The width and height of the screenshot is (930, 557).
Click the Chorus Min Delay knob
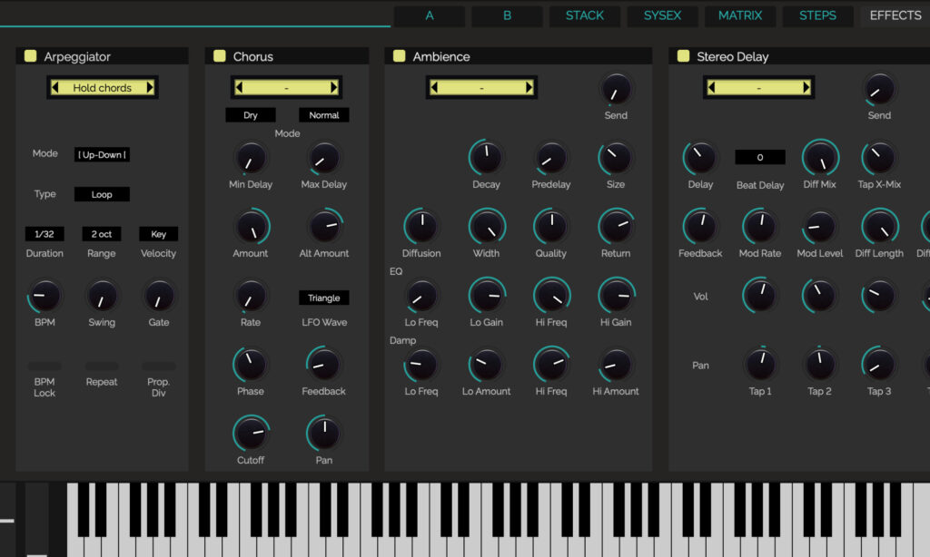[251, 159]
